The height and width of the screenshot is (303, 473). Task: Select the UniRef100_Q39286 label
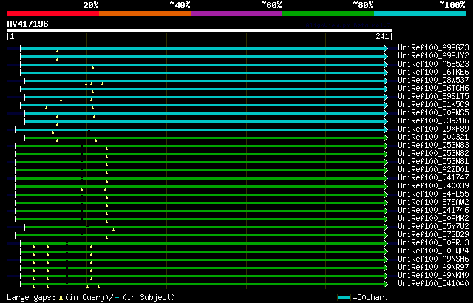coord(433,121)
